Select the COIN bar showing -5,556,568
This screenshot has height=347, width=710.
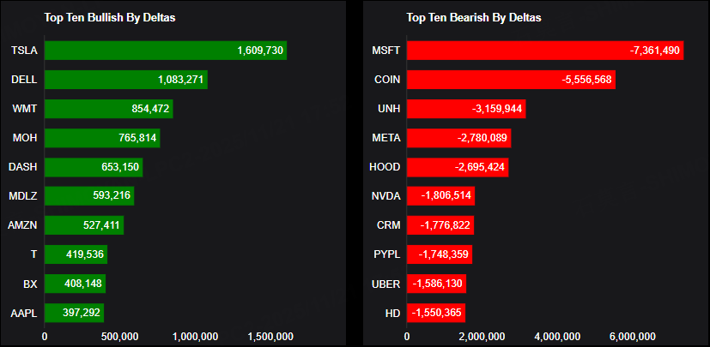click(x=510, y=80)
